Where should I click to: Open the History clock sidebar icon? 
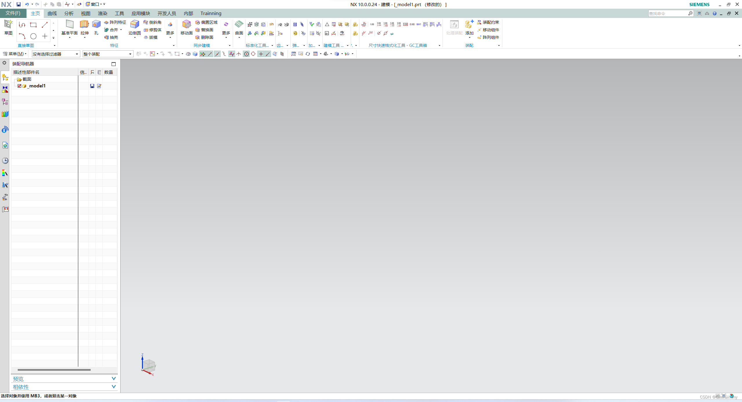tap(5, 161)
